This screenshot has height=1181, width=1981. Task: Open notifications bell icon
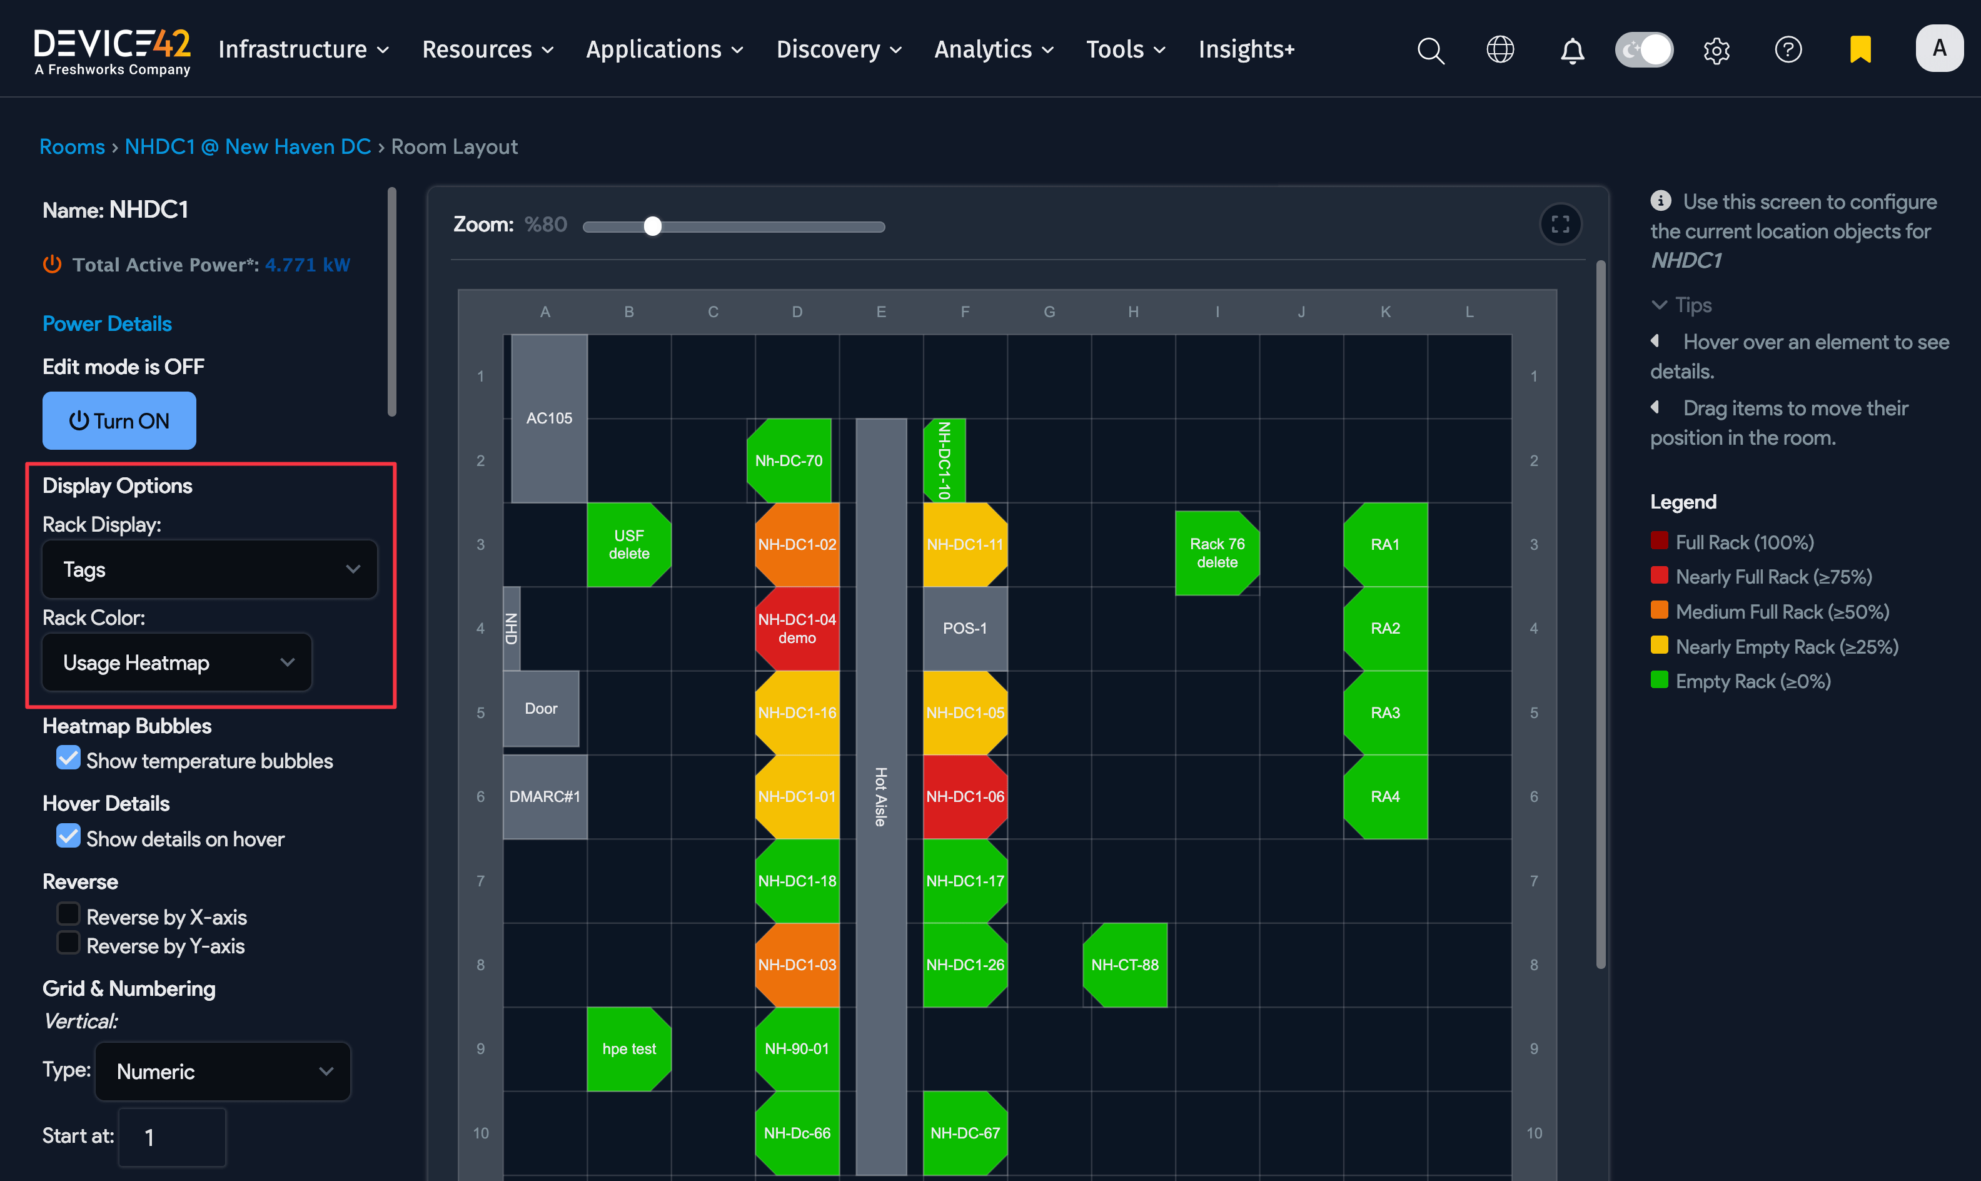coord(1571,50)
